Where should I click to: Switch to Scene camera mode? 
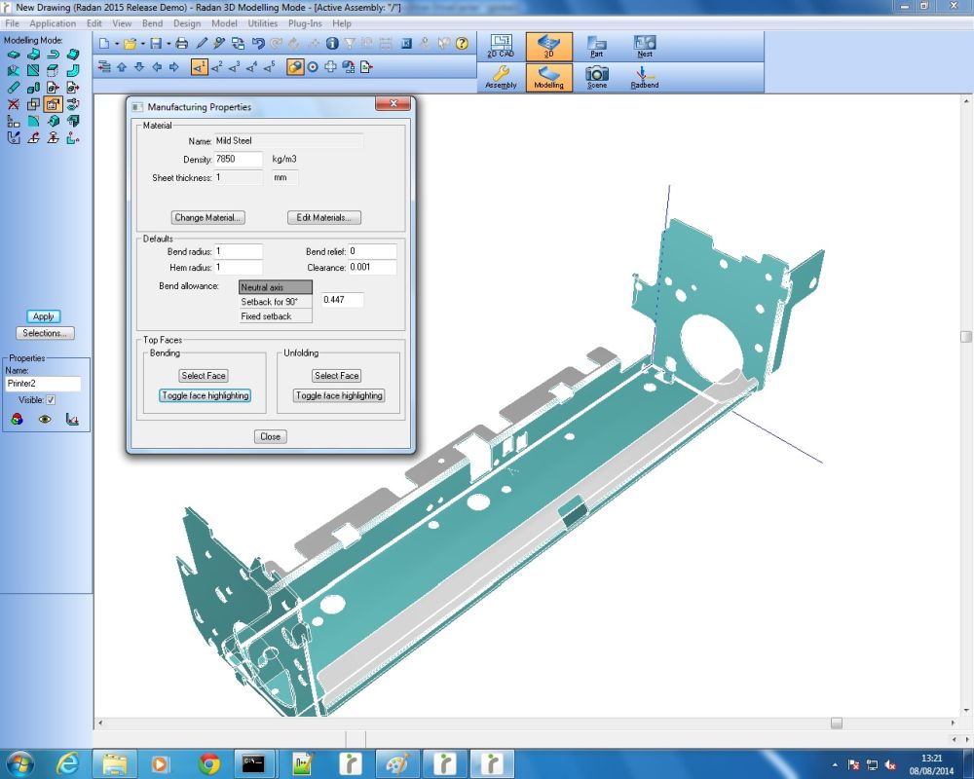pyautogui.click(x=596, y=77)
